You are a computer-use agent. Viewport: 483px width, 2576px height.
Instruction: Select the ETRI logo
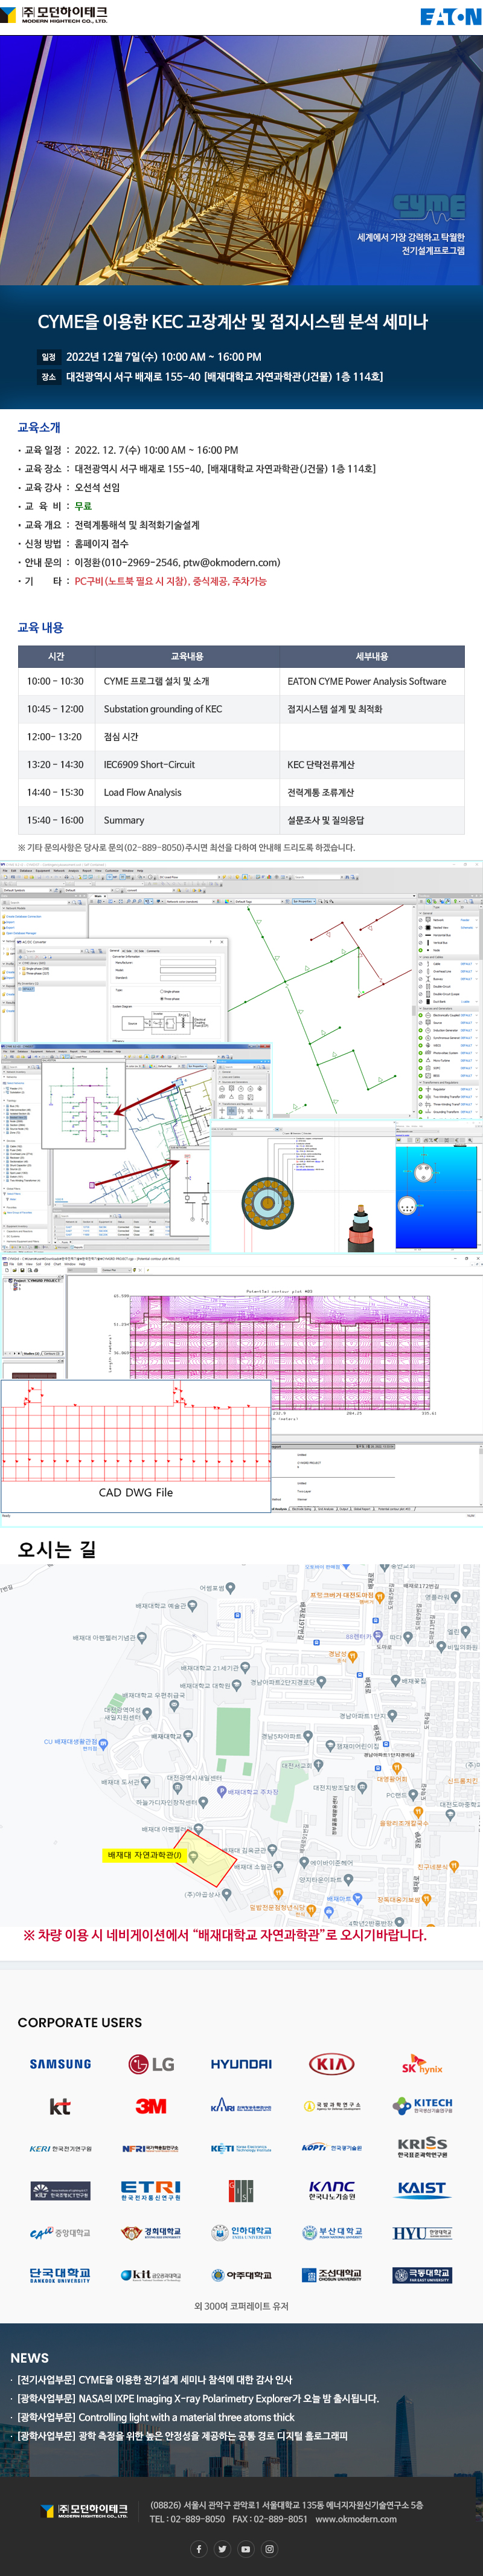(x=151, y=2190)
